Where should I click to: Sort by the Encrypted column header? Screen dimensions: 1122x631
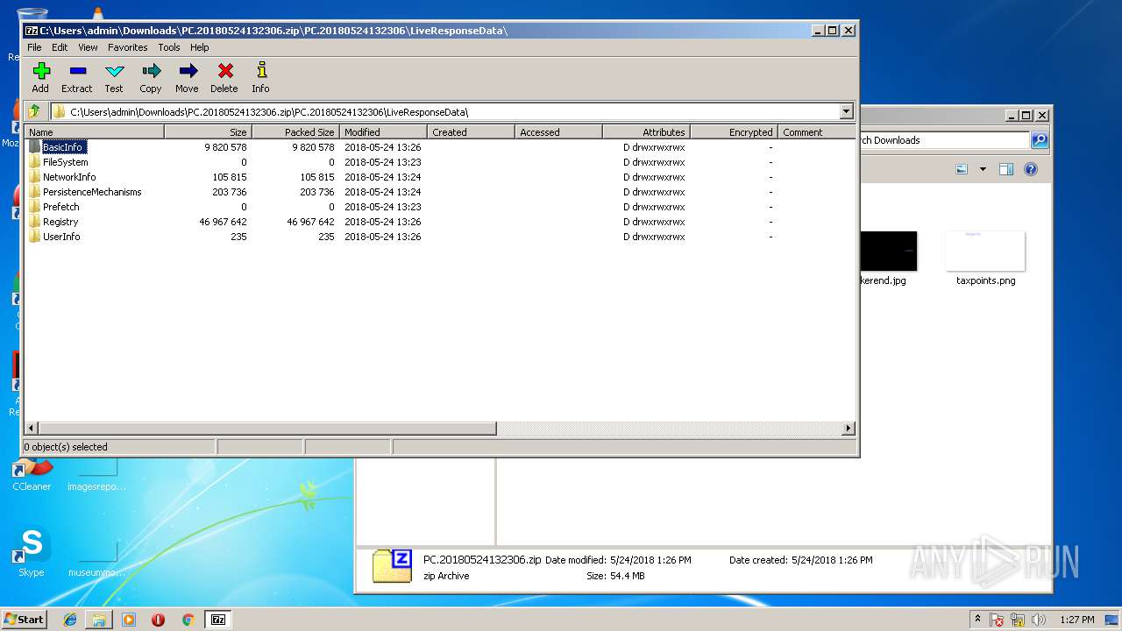click(735, 132)
